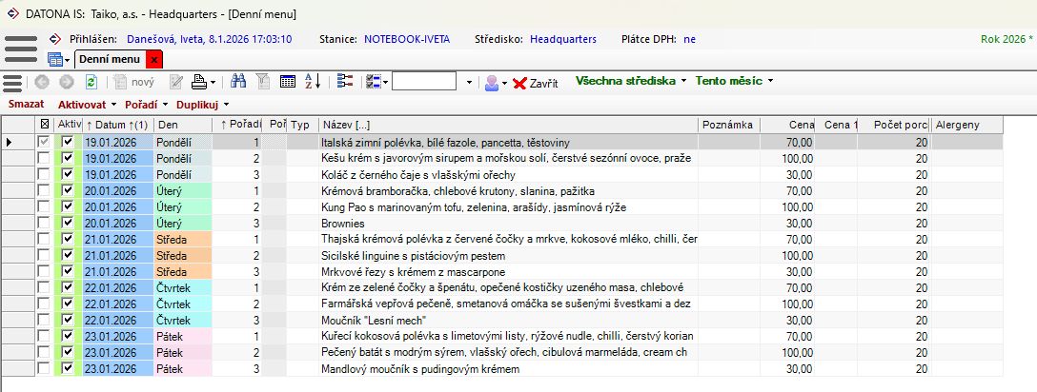Open search with the binoculars icon
1037x392 pixels.
pos(239,83)
